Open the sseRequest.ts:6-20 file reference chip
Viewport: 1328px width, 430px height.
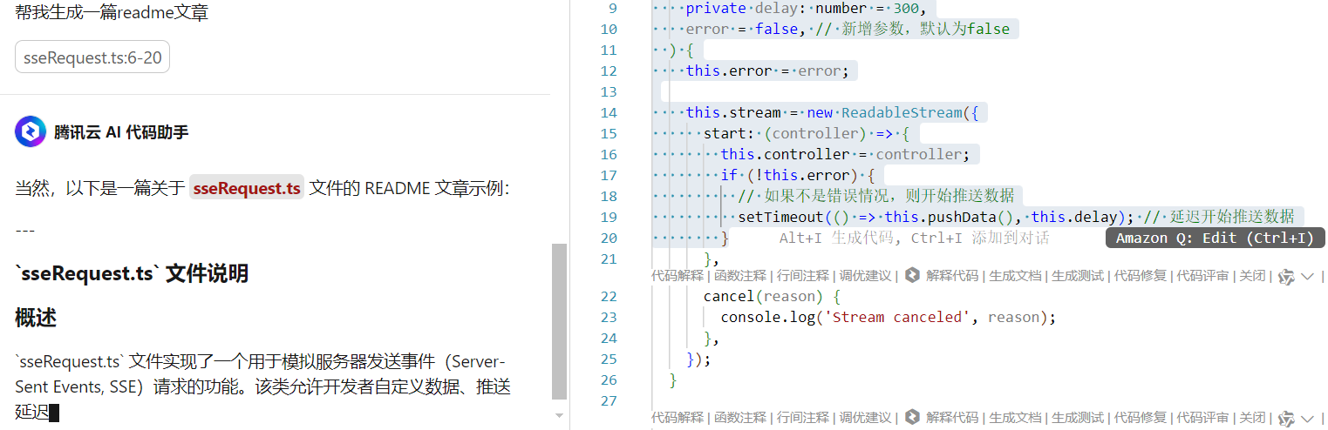(92, 57)
